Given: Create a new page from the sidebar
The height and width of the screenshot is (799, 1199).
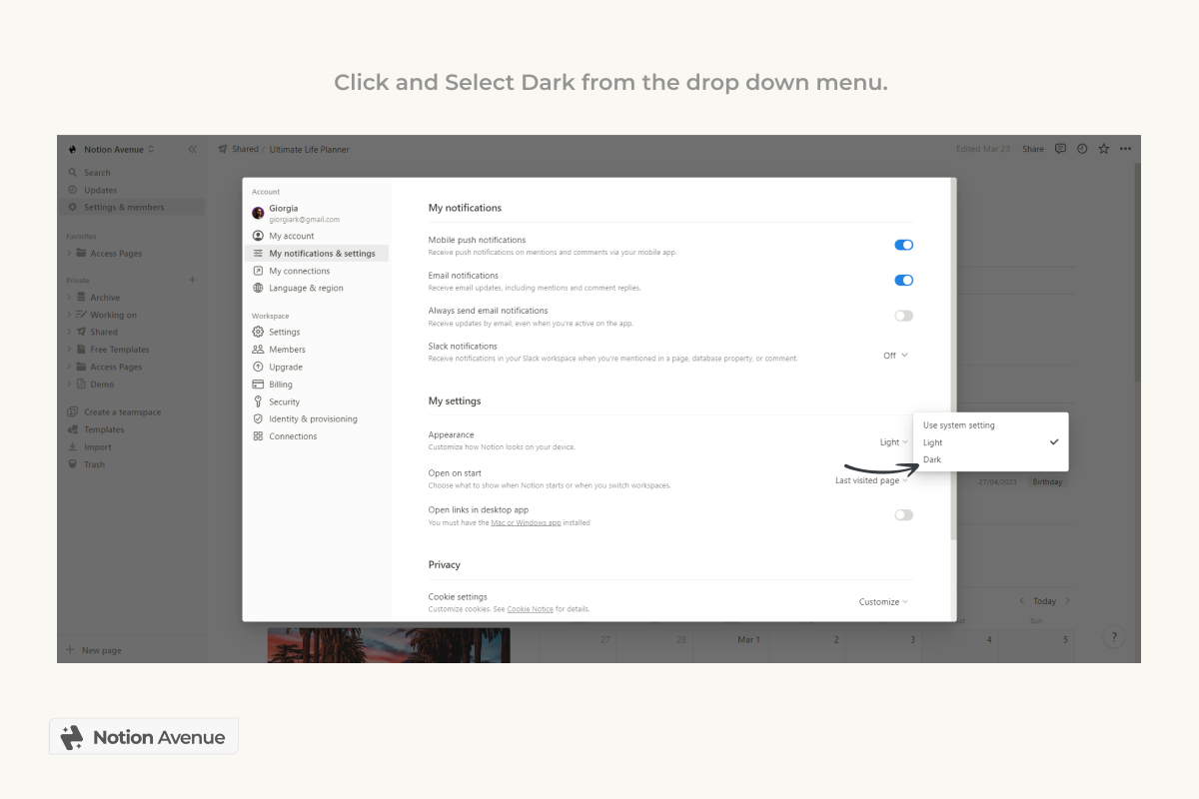Looking at the screenshot, I should tap(97, 648).
